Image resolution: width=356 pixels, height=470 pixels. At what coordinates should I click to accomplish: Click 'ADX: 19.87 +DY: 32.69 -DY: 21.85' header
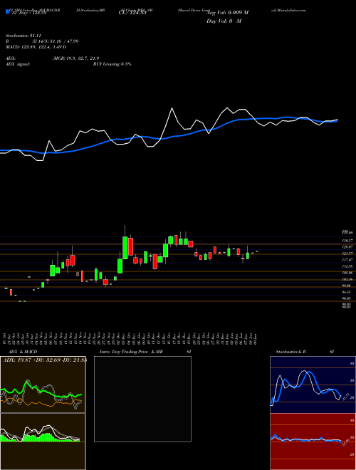click(x=44, y=360)
